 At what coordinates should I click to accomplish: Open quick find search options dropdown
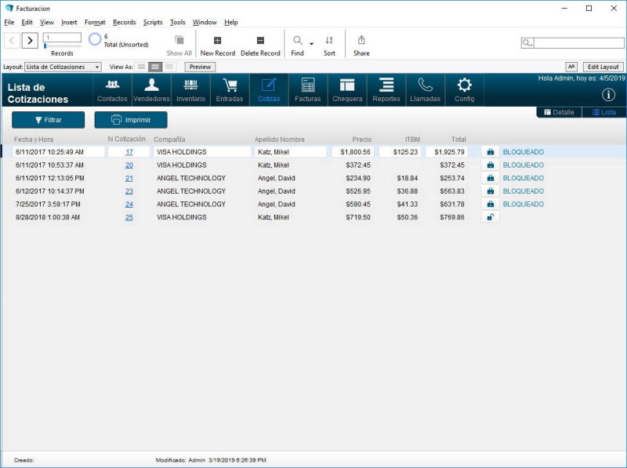coord(527,43)
